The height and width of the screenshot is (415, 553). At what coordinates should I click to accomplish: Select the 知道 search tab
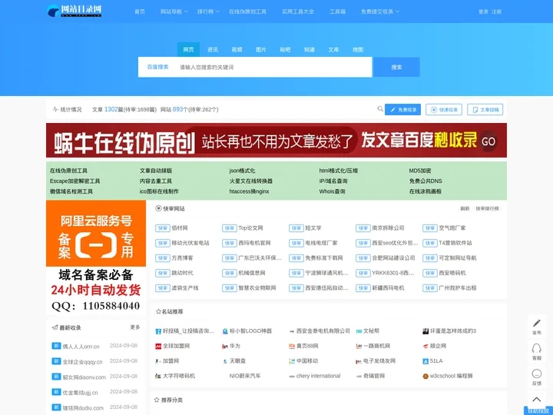coord(310,49)
